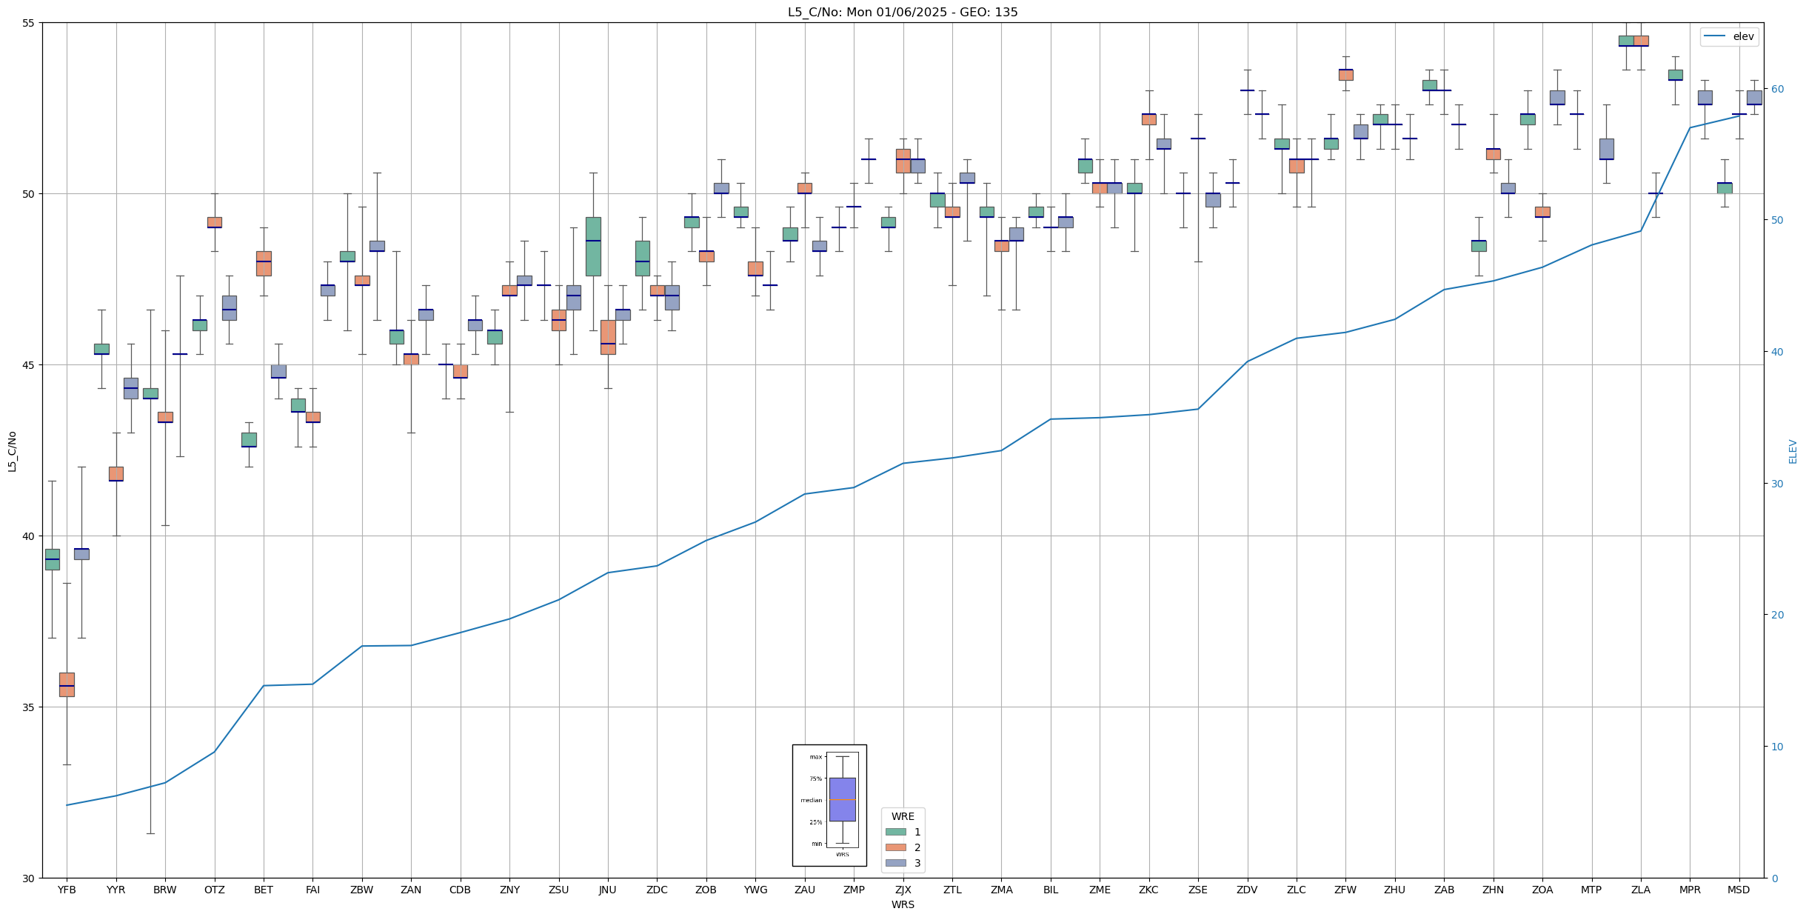Click the YFB station tick label

point(67,890)
